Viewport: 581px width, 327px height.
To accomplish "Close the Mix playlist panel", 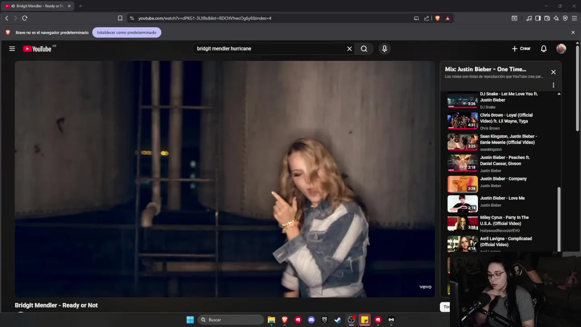I will tap(553, 72).
